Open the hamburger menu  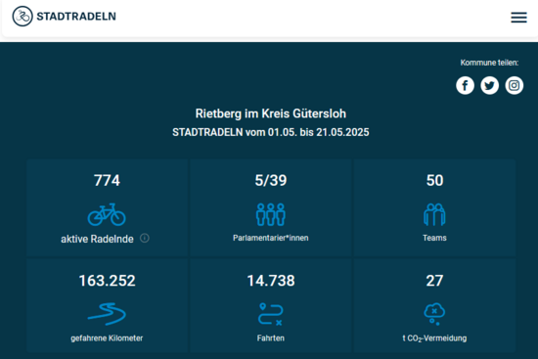(518, 18)
